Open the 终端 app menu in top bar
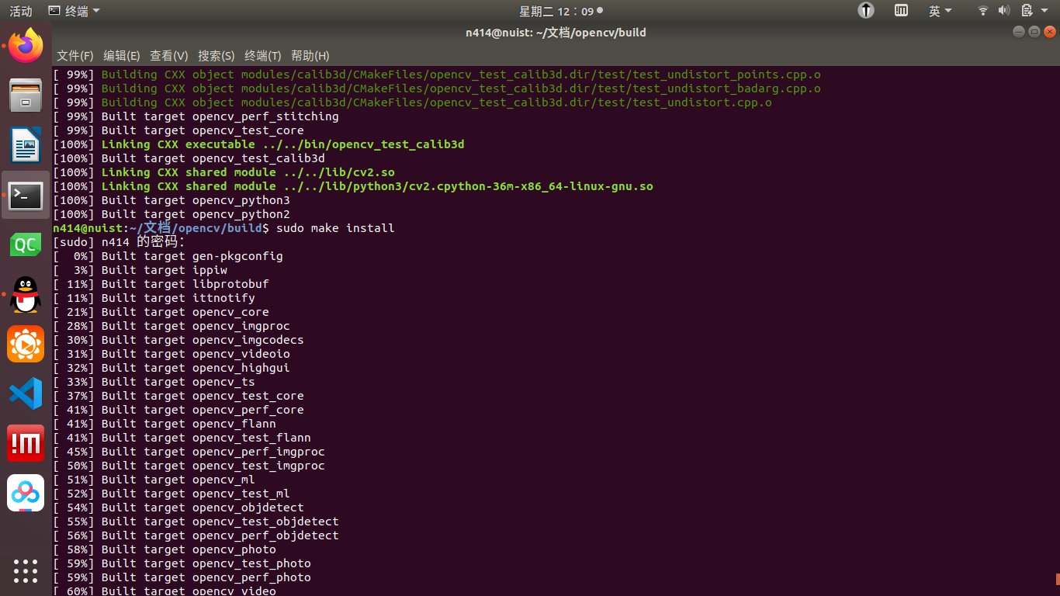 tap(74, 11)
